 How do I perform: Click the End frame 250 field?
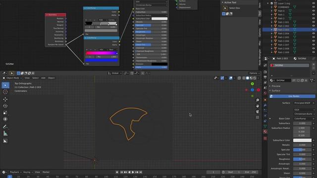tap(251, 172)
